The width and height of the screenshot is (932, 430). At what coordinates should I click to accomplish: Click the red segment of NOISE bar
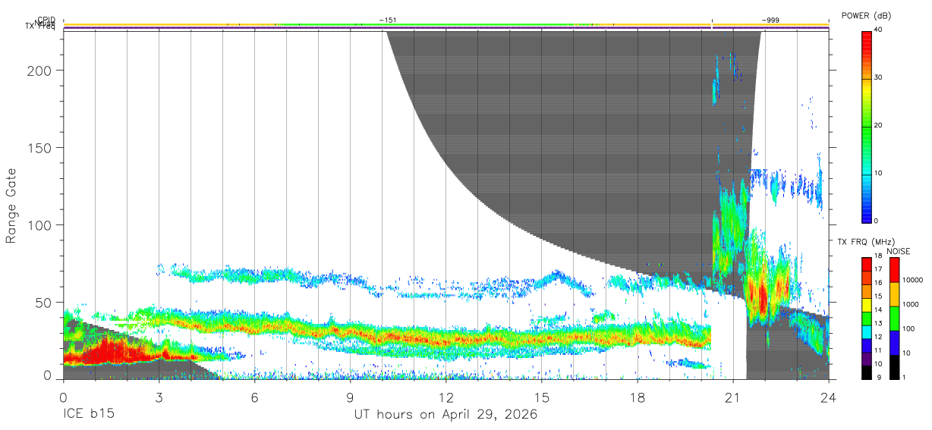coord(894,270)
